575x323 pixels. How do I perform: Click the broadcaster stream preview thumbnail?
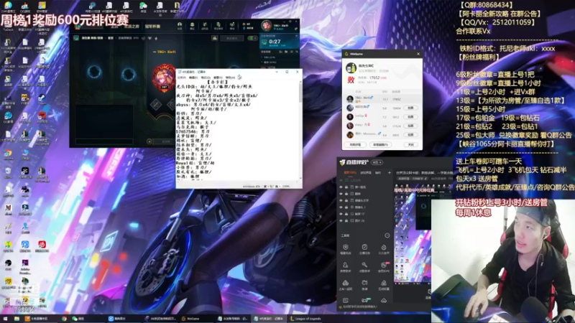[x=413, y=233]
